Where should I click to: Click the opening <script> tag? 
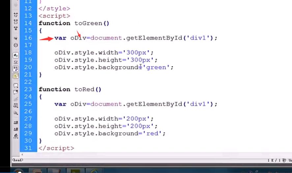[x=54, y=16]
